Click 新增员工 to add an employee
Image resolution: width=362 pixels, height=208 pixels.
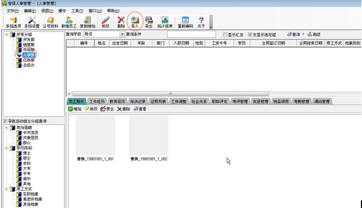click(x=69, y=22)
